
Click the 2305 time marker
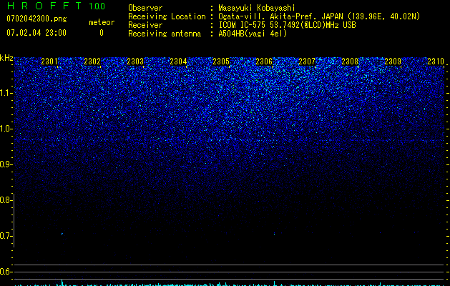221,61
